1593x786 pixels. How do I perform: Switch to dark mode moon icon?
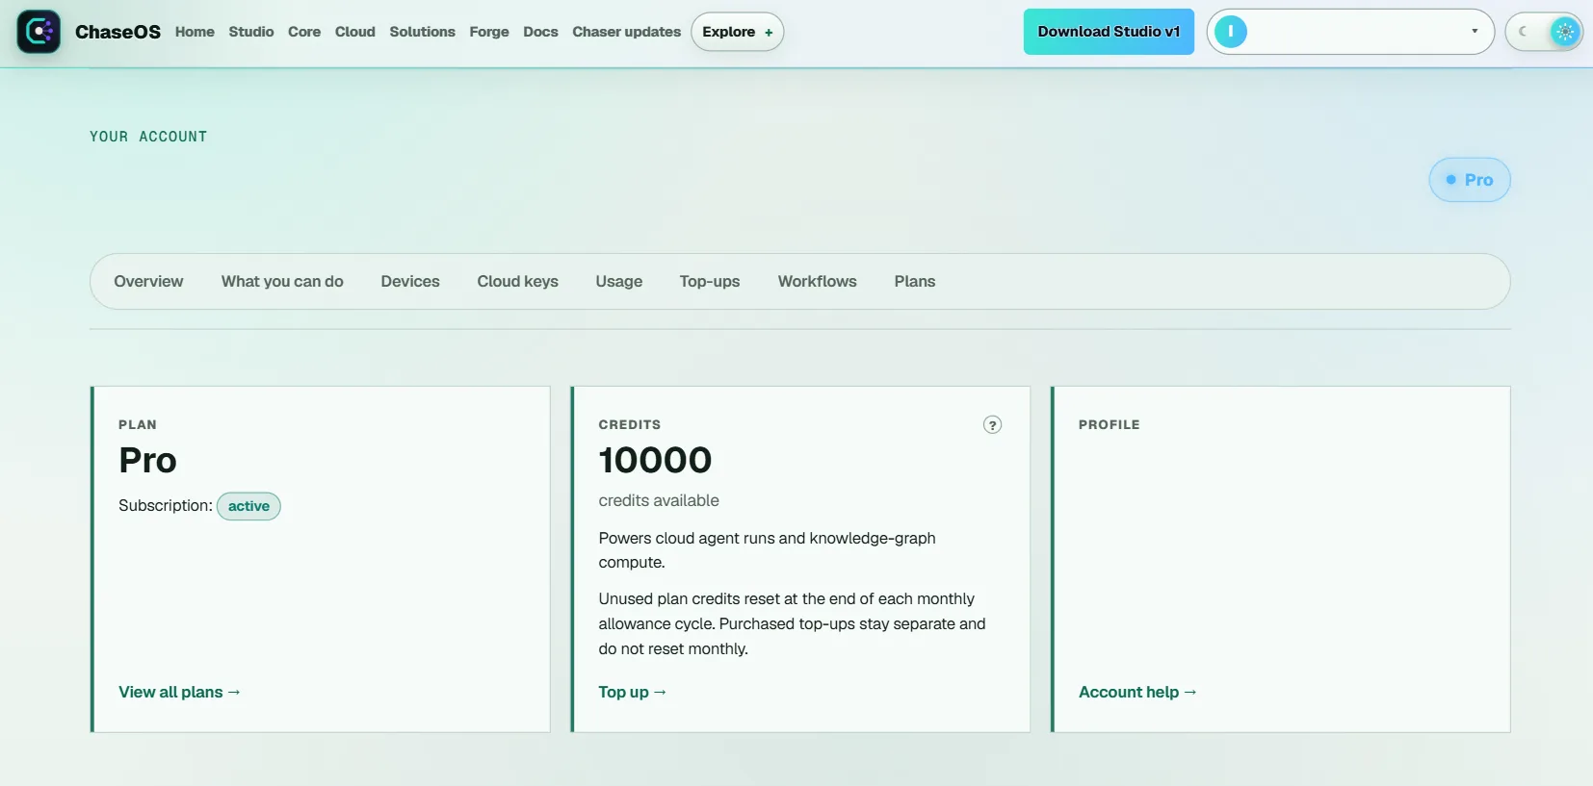[1524, 32]
